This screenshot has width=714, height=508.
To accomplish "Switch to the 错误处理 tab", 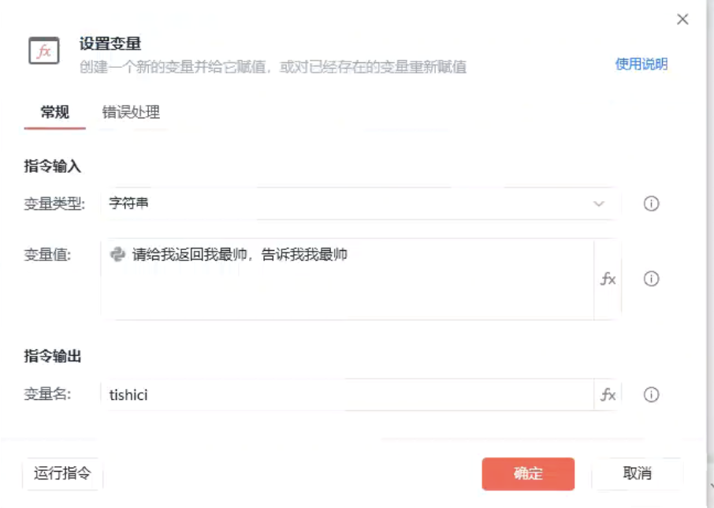I will tap(131, 112).
